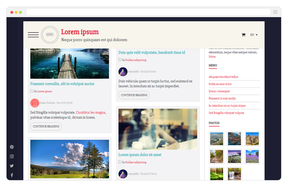Click the browser address bar
Image resolution: width=288 pixels, height=187 pixels.
pos(148,12)
